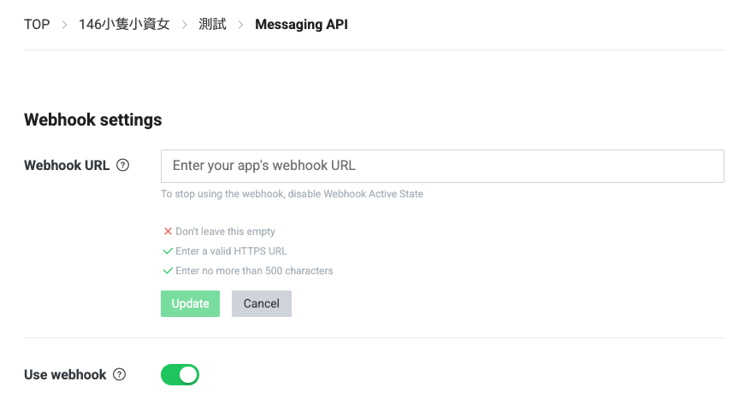Click the breadcrumb chevron right before Messaging API
Image resolution: width=745 pixels, height=405 pixels.
[x=240, y=25]
